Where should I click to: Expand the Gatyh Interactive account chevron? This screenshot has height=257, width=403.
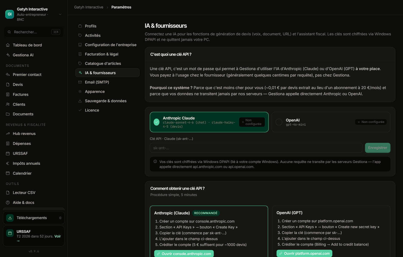click(60, 14)
